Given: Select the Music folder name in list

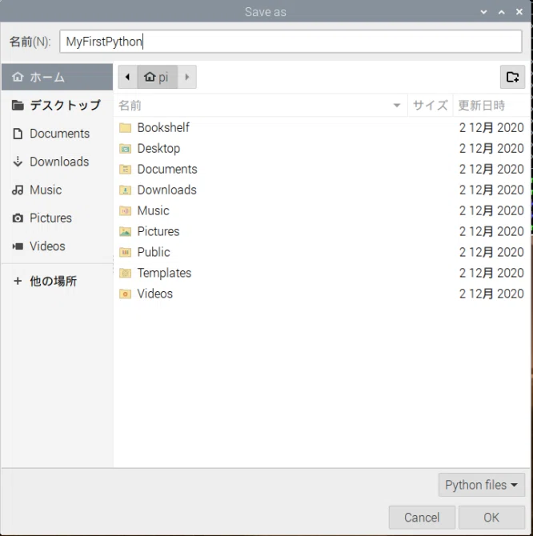Looking at the screenshot, I should [153, 211].
